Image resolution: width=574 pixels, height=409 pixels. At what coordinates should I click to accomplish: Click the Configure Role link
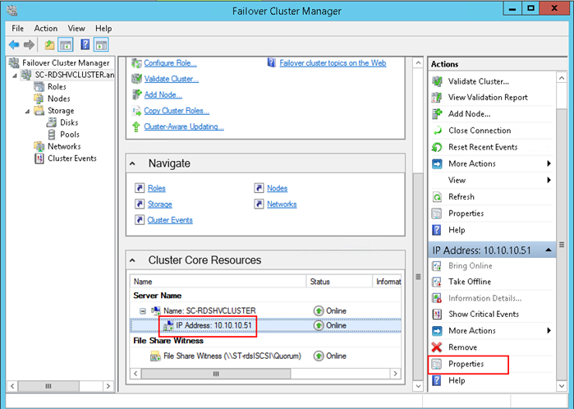pyautogui.click(x=170, y=63)
